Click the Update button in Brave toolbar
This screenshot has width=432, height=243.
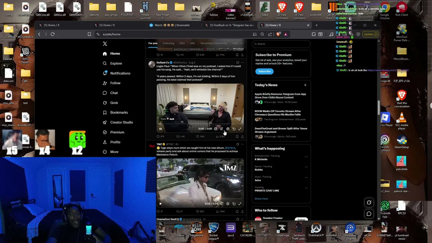click(371, 34)
